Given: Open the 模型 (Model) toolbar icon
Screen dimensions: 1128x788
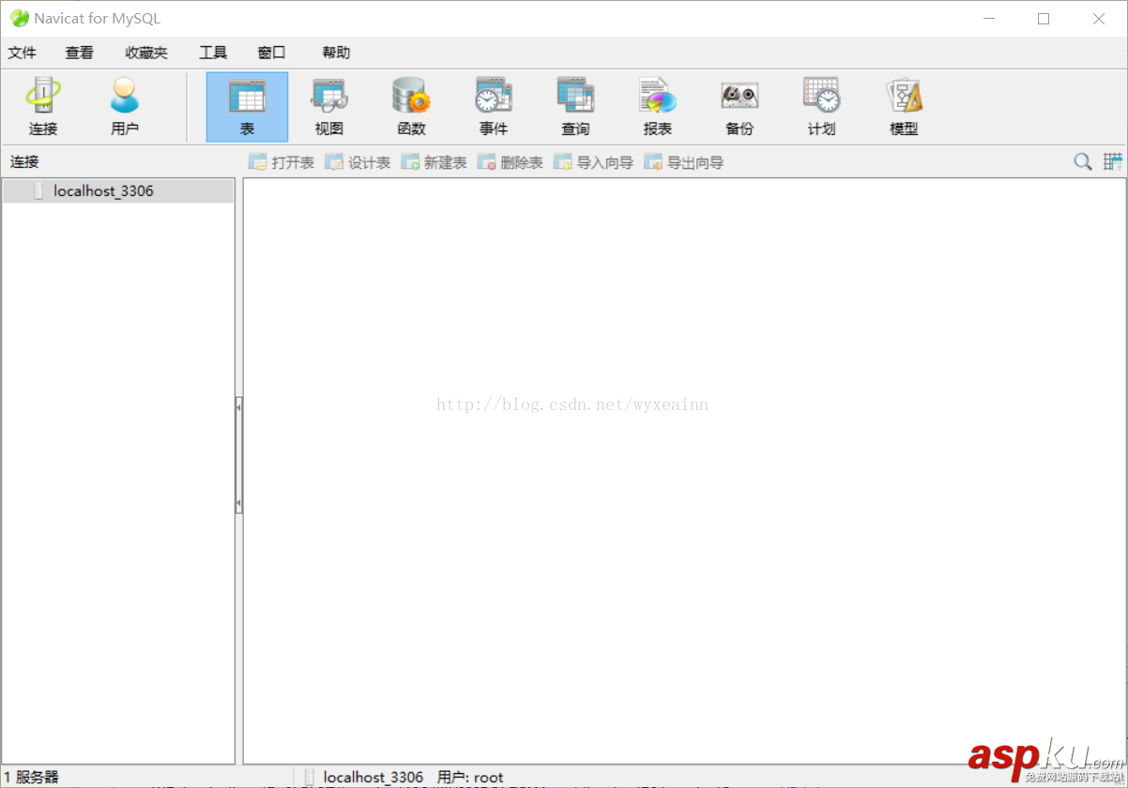Looking at the screenshot, I should point(904,107).
